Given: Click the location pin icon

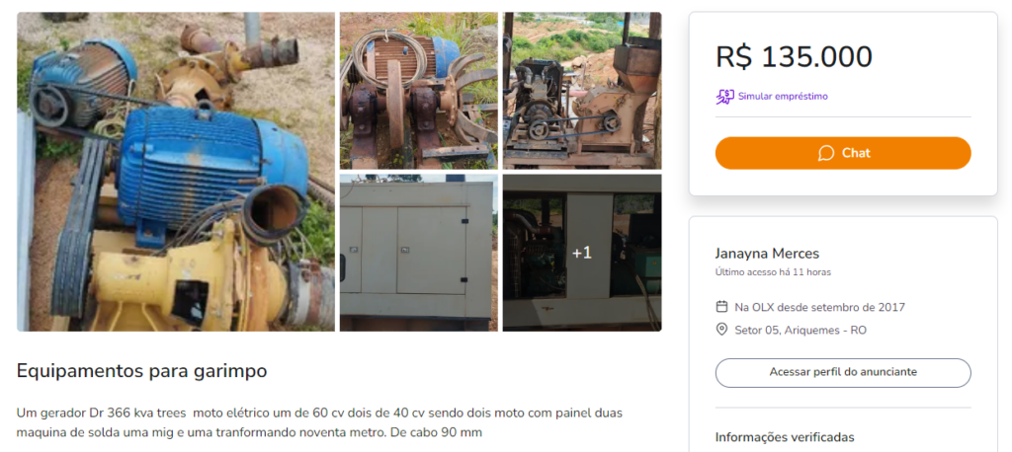Looking at the screenshot, I should click(x=722, y=331).
